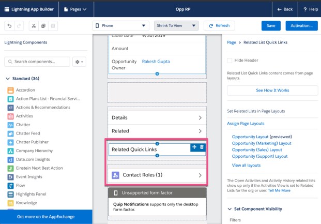321x224 pixels.
Task: Open the Help menu
Action: click(x=311, y=9)
